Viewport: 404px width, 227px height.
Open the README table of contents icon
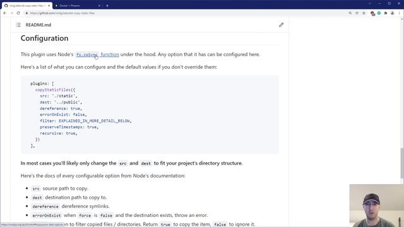tap(18, 25)
